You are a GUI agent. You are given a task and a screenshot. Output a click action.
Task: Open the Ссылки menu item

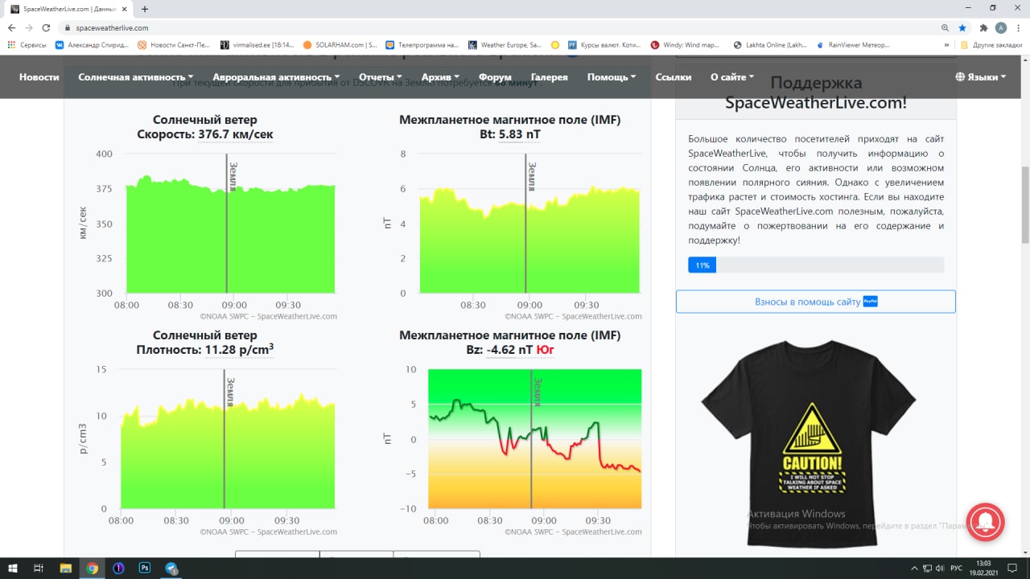coord(674,77)
